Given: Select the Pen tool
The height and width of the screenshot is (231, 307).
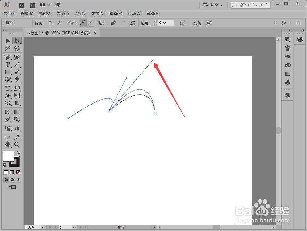Looking at the screenshot, I should coord(8,57).
